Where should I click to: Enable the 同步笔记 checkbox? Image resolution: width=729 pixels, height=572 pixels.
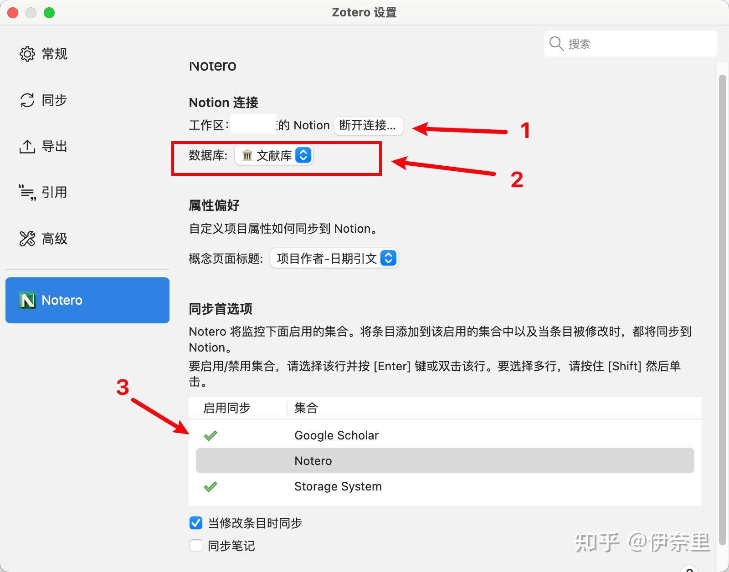[195, 546]
